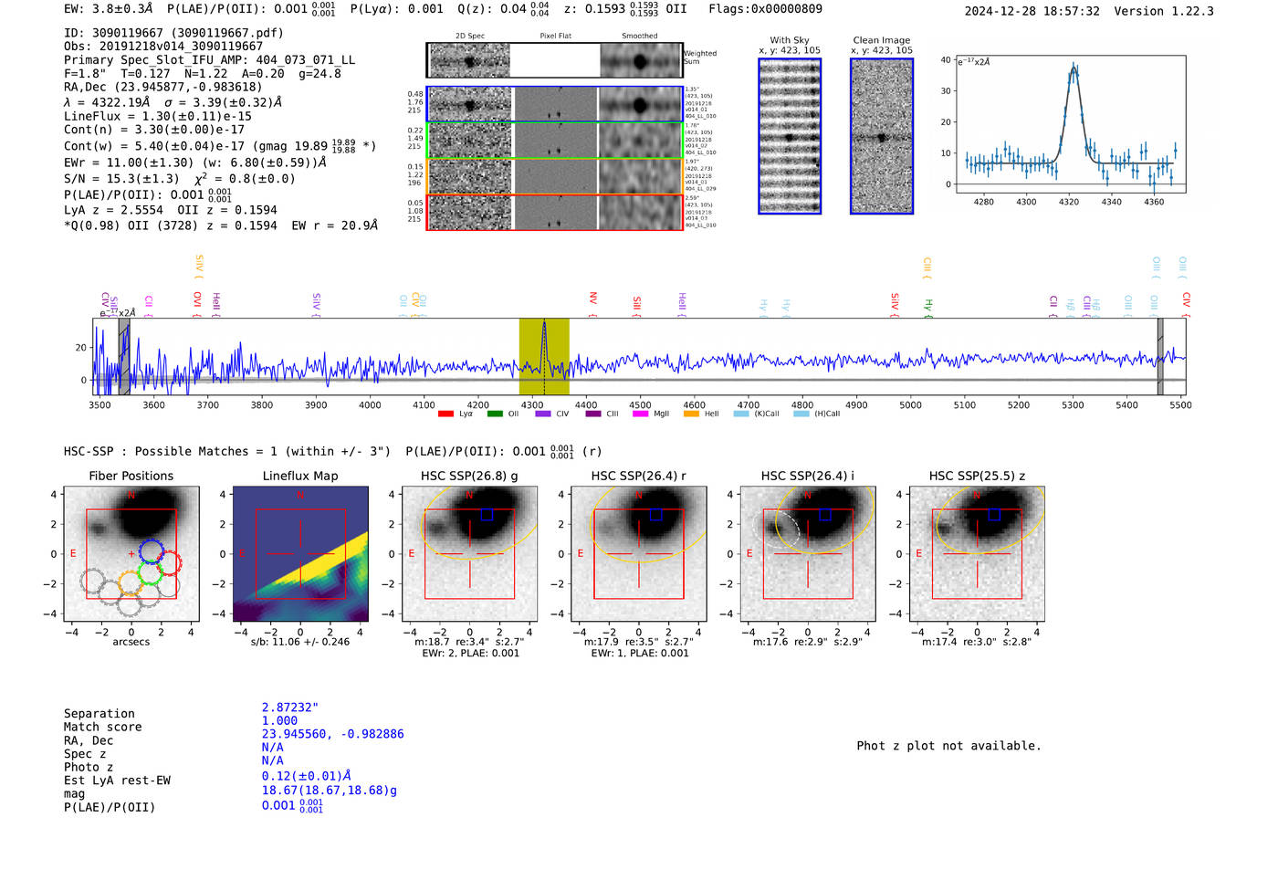Screen dimensions: 1278x870
Task: Select the red-outlined fiber 2D spectrum row
Action: (554, 212)
